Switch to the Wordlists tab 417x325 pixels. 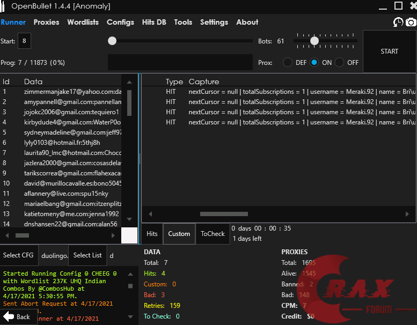(x=83, y=22)
